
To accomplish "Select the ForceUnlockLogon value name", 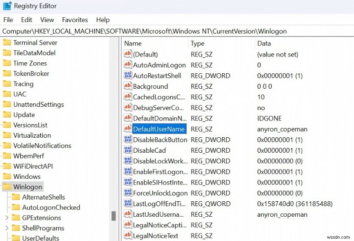I will [160, 193].
